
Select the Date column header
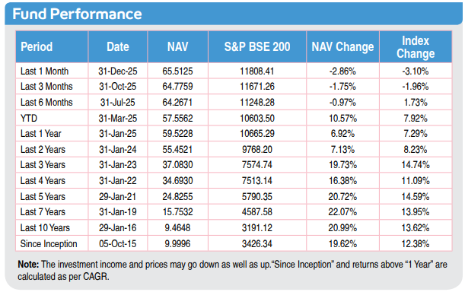tap(118, 47)
